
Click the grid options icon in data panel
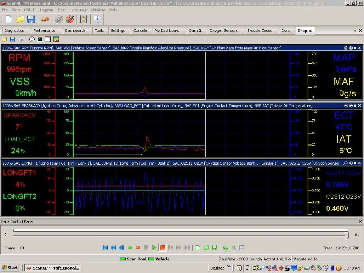coord(242,248)
